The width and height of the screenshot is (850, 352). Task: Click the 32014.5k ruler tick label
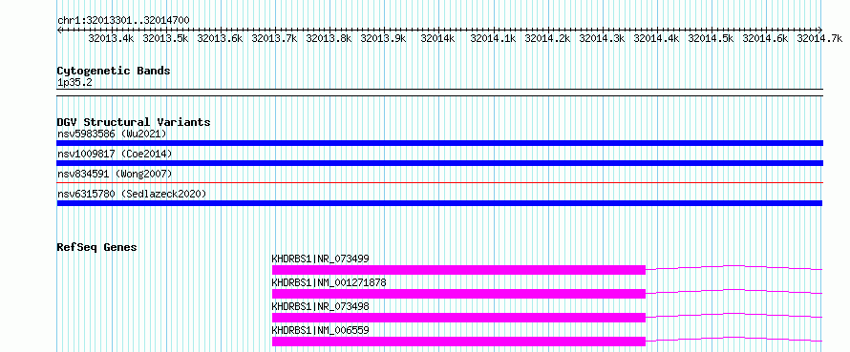[711, 38]
